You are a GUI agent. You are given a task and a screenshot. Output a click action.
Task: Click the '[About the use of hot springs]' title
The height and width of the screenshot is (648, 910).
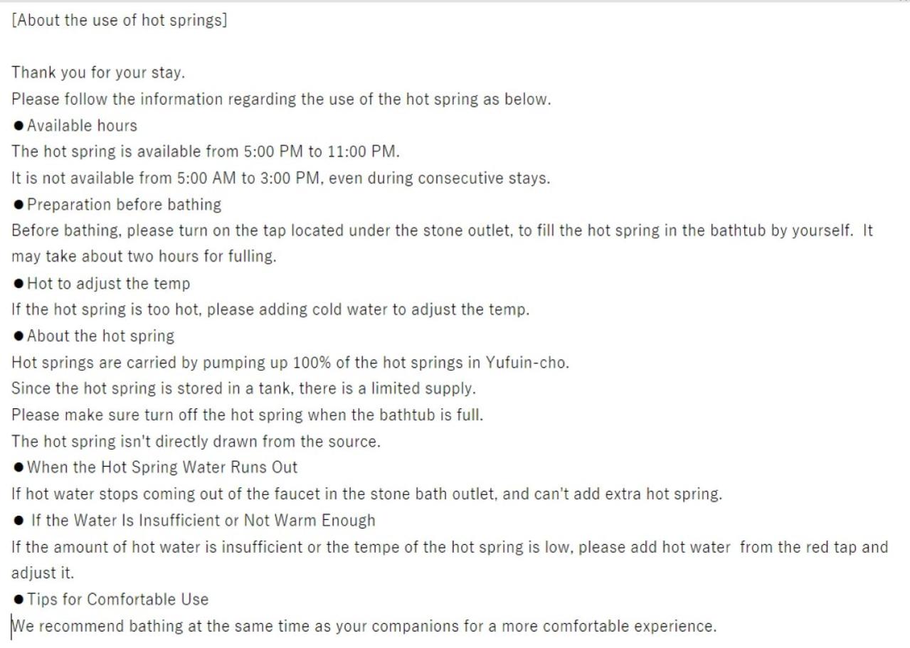(119, 20)
